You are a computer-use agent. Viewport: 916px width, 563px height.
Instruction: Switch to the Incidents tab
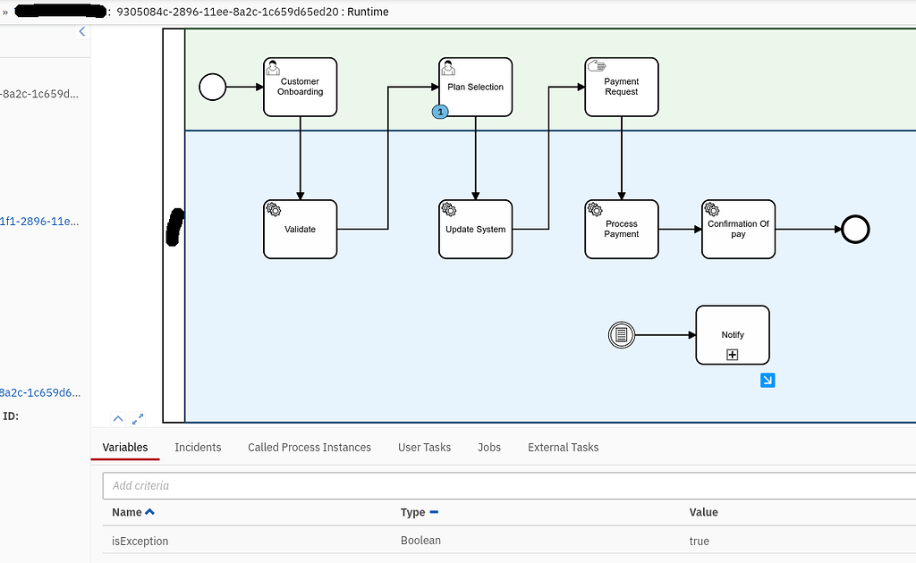pos(198,447)
